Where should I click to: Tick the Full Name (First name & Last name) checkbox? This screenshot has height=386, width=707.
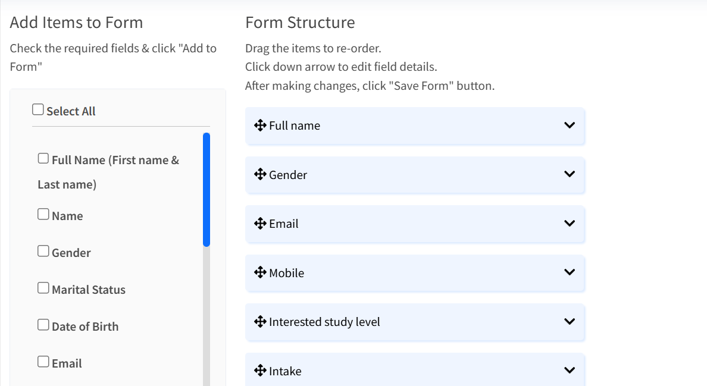pos(43,159)
